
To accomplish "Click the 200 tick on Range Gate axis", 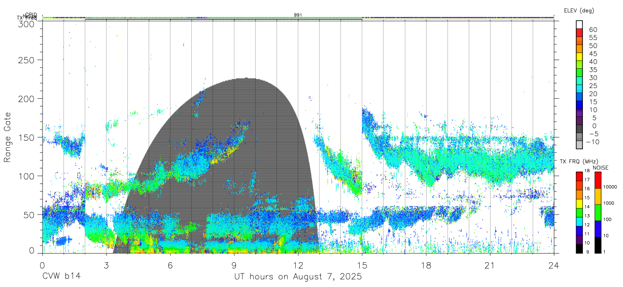I will point(26,99).
